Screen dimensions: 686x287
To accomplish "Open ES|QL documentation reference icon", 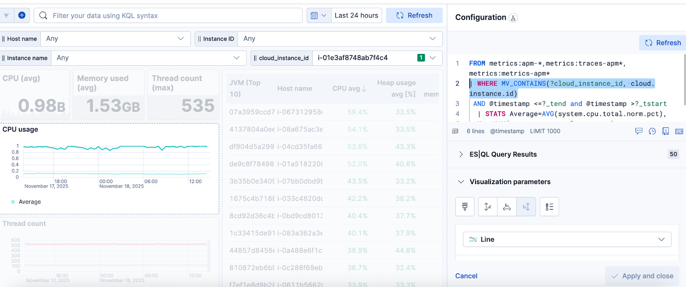I will click(x=665, y=131).
